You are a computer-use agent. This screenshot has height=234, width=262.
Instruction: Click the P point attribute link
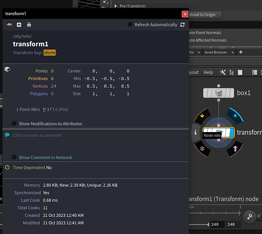point(44,109)
